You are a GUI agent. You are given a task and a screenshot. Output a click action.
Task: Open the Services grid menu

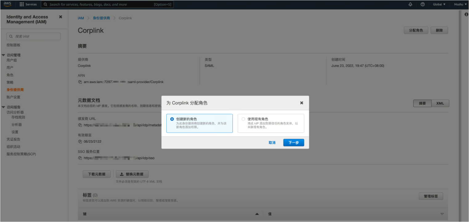tap(28, 4)
